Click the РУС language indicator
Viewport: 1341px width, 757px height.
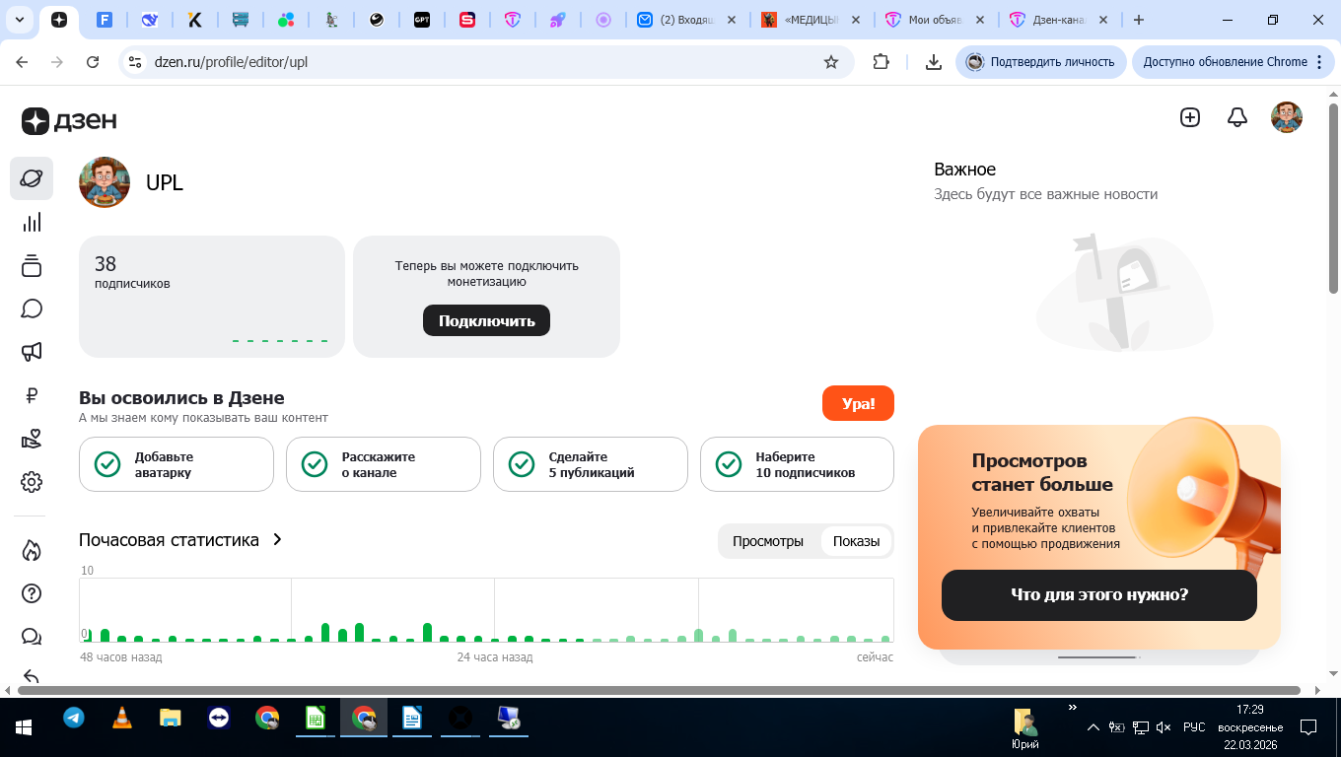click(1194, 727)
